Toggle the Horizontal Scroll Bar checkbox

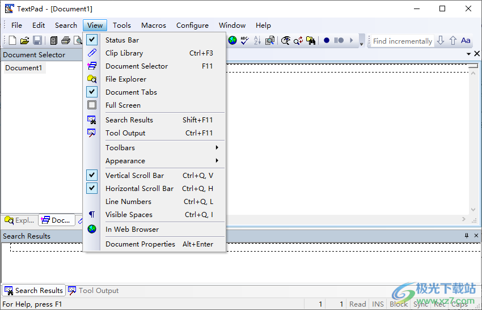click(x=92, y=188)
